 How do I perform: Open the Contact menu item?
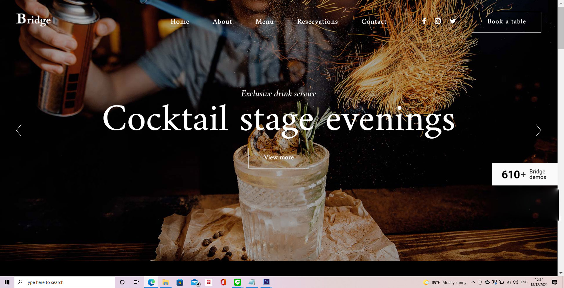click(374, 22)
